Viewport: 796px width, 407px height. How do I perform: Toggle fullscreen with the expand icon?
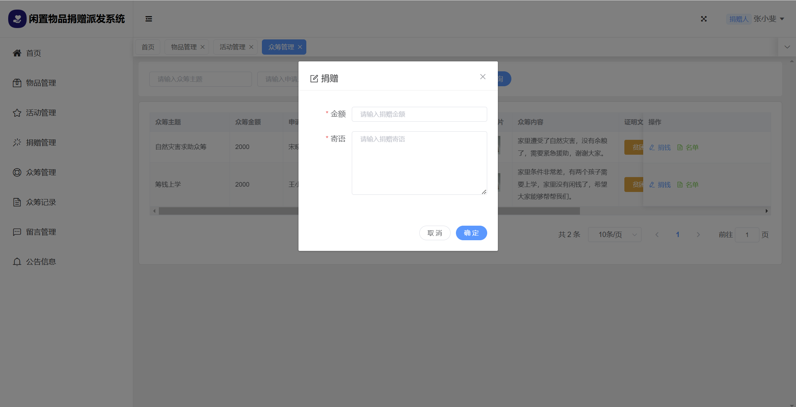tap(704, 19)
